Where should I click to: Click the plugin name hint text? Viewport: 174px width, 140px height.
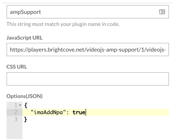(63, 24)
